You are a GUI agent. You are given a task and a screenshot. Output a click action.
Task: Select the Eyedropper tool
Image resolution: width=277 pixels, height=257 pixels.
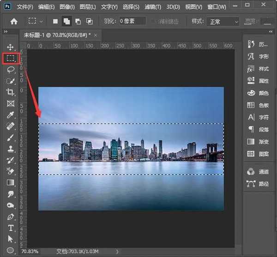[10, 115]
